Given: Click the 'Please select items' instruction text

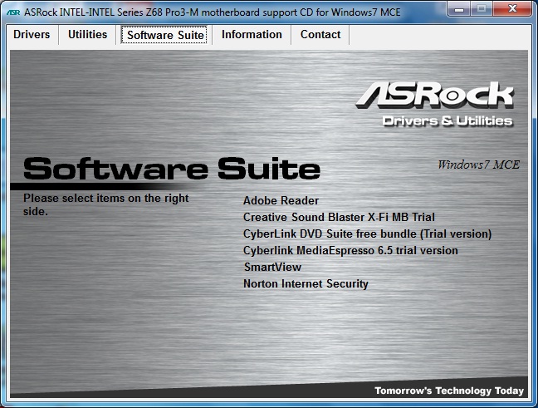Looking at the screenshot, I should coord(105,204).
